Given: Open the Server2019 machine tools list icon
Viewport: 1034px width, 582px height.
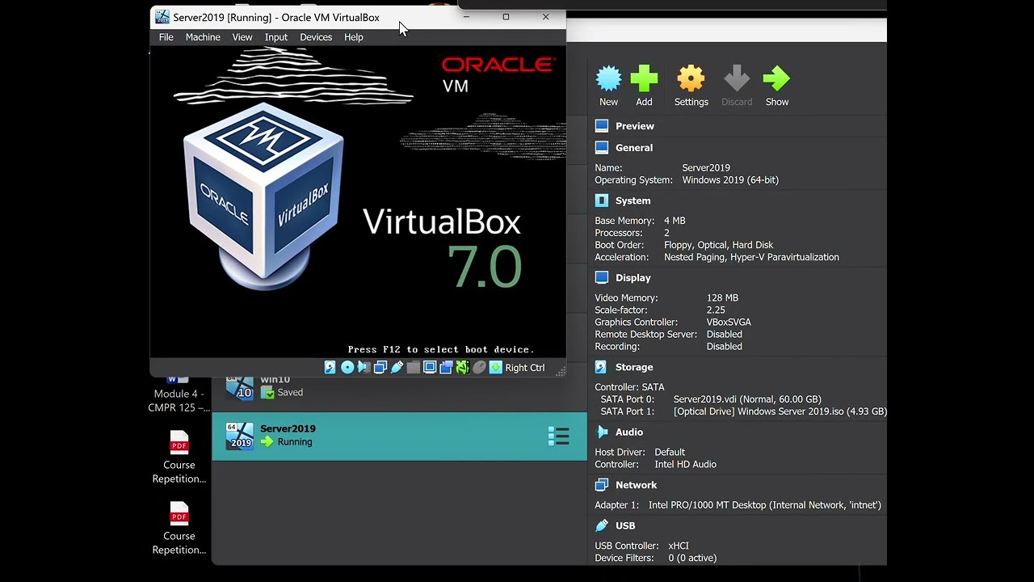Looking at the screenshot, I should click(x=558, y=436).
